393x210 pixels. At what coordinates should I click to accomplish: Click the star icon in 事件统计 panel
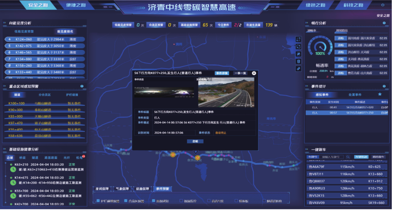380,94
